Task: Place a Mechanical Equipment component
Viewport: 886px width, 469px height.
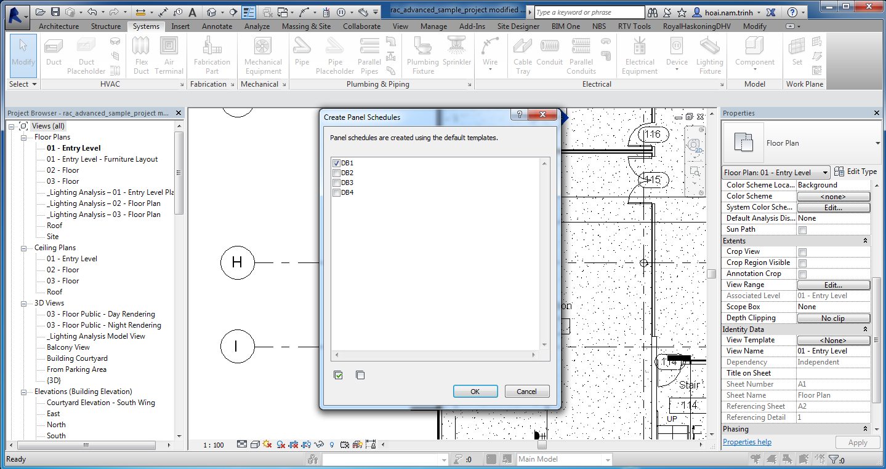Action: [x=262, y=55]
